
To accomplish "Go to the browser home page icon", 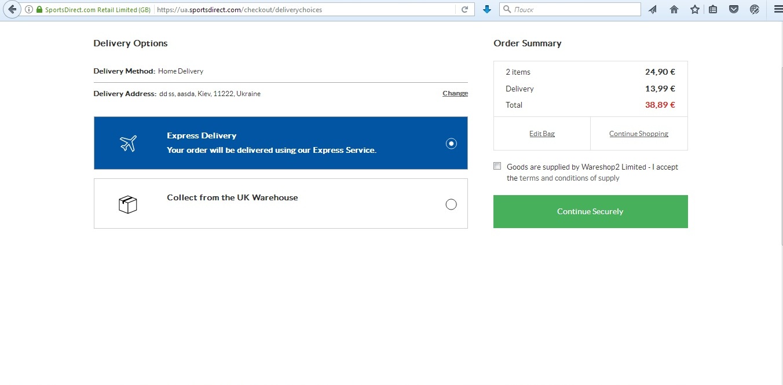I will [674, 9].
